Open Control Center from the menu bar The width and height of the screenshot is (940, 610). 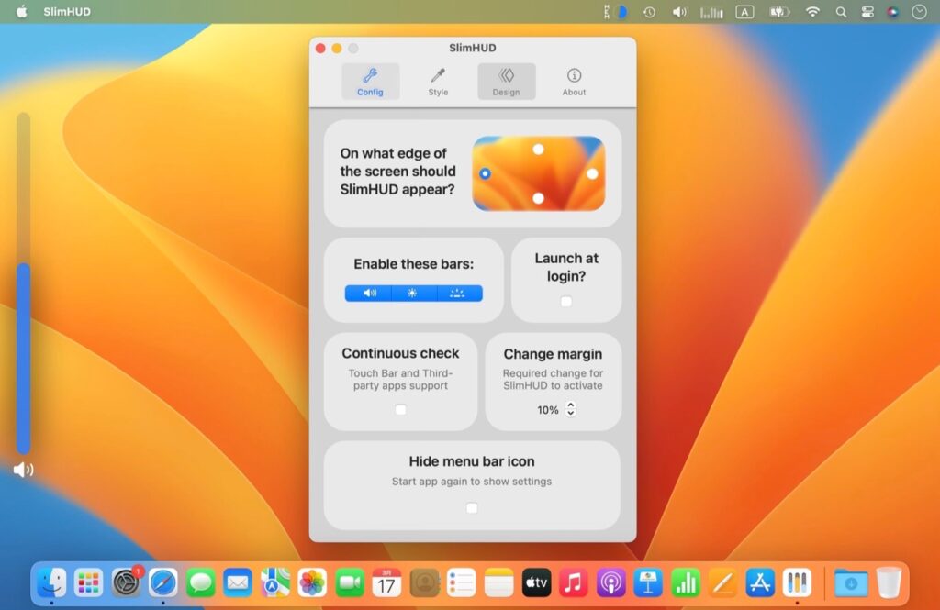click(867, 12)
